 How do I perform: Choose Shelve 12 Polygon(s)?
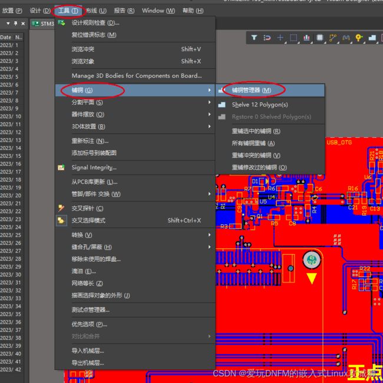tap(270, 105)
